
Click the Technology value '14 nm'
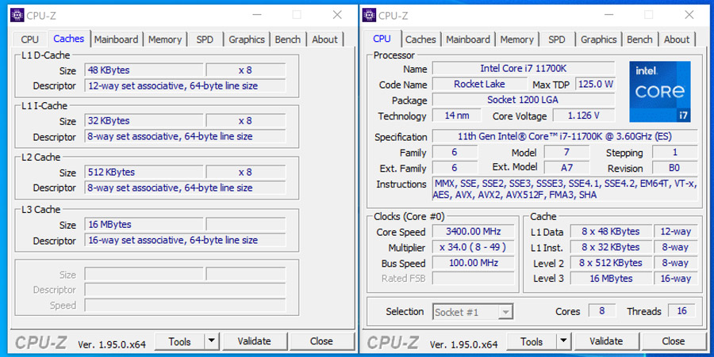[x=457, y=116]
